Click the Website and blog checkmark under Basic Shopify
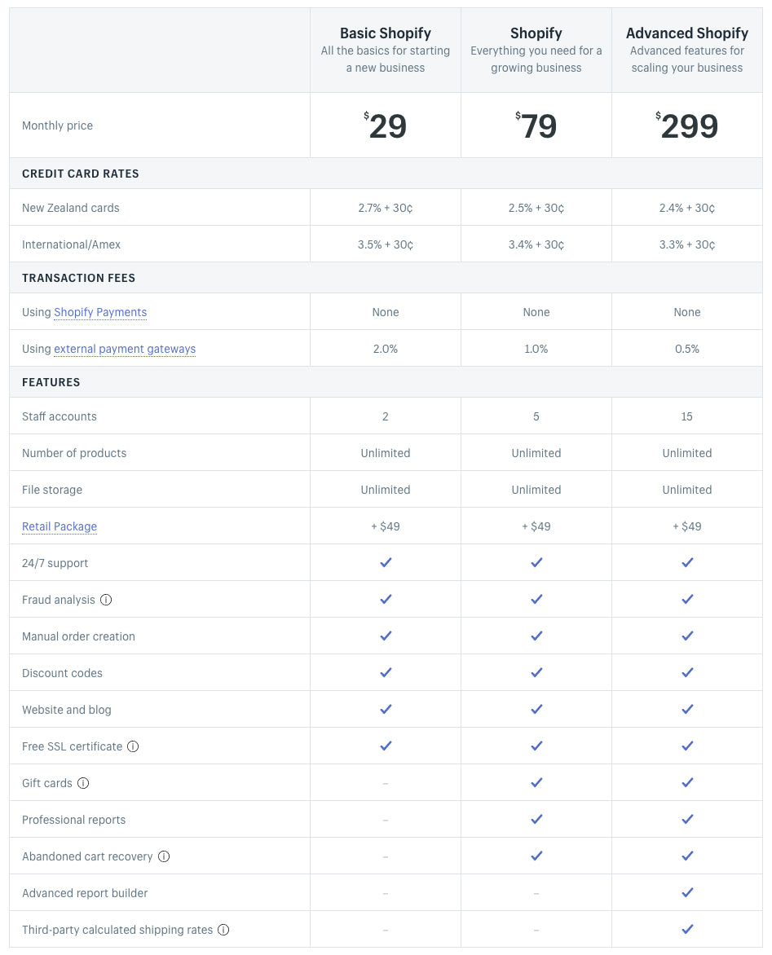772x955 pixels. click(x=386, y=709)
